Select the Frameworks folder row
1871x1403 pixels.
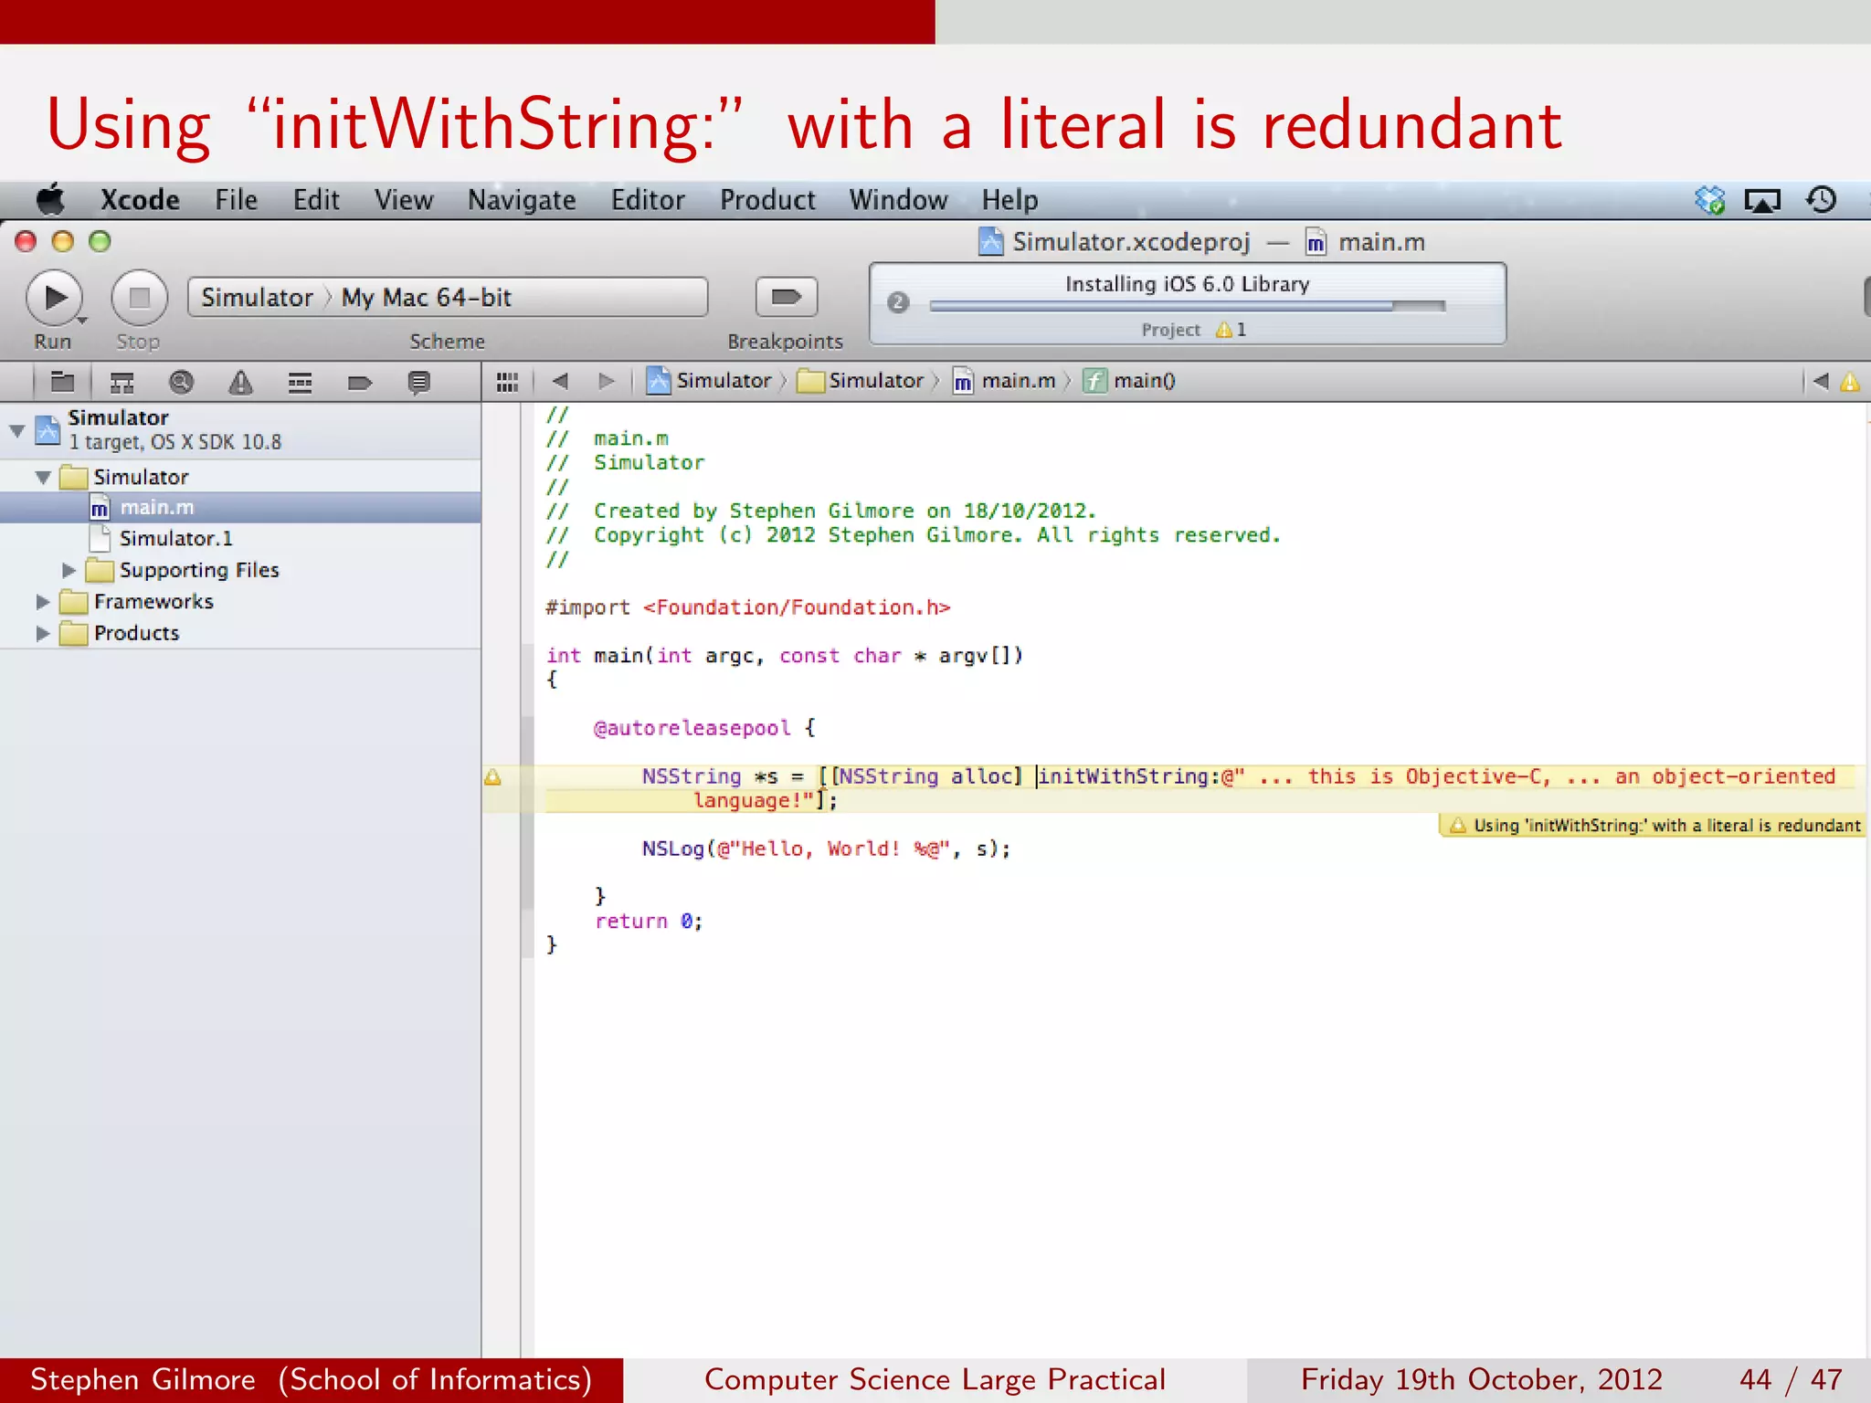click(240, 602)
